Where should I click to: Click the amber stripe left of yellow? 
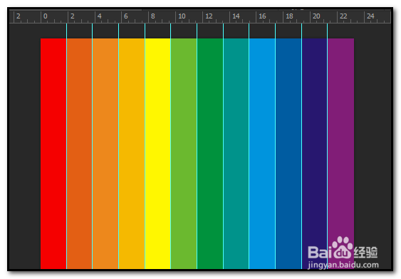132,154
